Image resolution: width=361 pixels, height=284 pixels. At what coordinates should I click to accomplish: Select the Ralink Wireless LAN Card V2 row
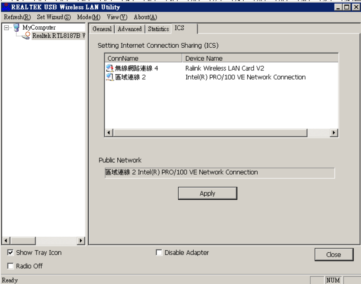222,68
